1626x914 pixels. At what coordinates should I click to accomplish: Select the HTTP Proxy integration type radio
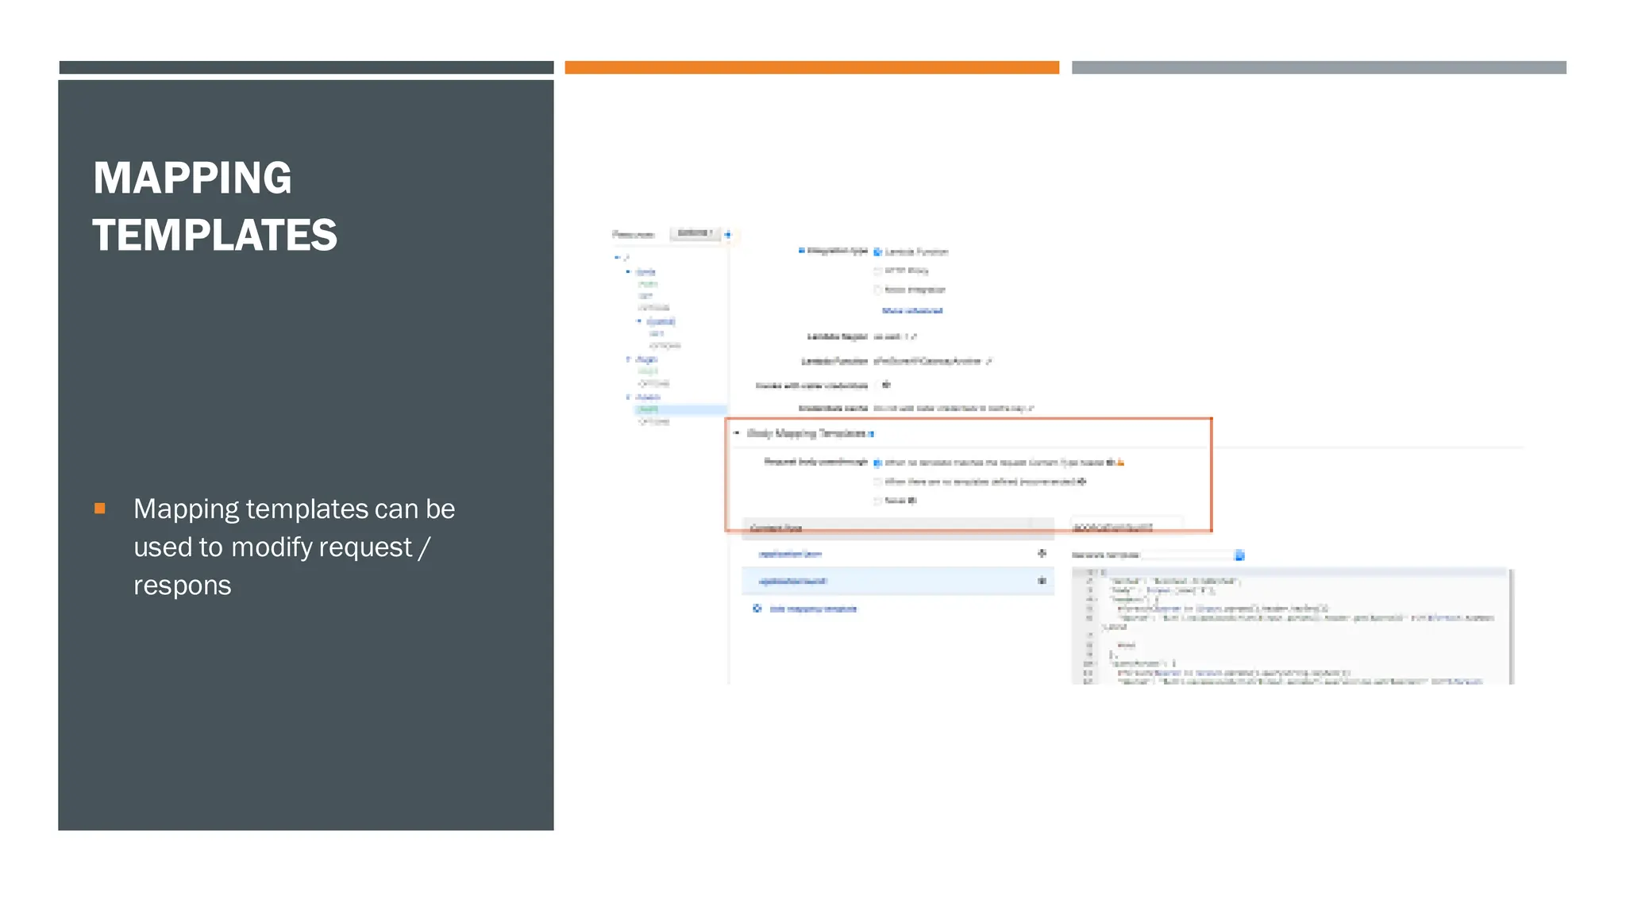(878, 271)
